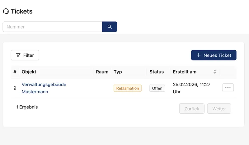Click the Typ column header
The image size is (249, 145).
point(118,72)
